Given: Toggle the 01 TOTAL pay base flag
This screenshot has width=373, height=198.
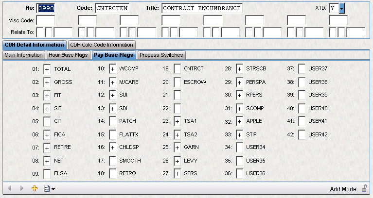Looking at the screenshot, I should pos(47,69).
